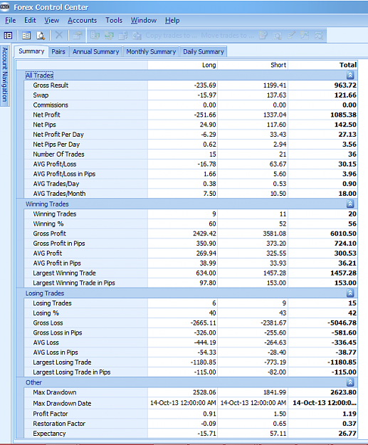The height and width of the screenshot is (445, 368).
Task: Select the Winning Trades group header label
Action: pyautogui.click(x=47, y=204)
